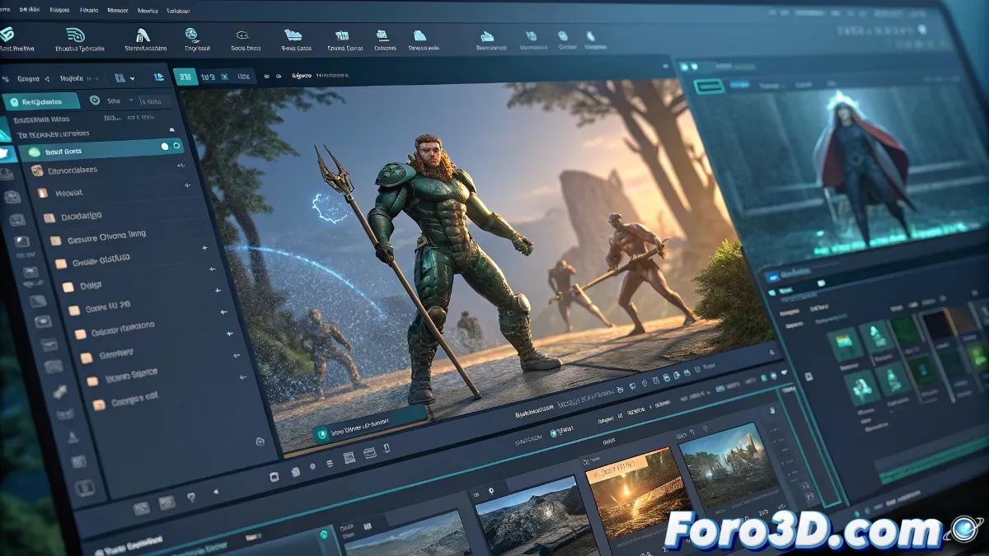Click the grid layout icon in outliner header
Viewport: 989px width, 556px height.
(x=120, y=78)
